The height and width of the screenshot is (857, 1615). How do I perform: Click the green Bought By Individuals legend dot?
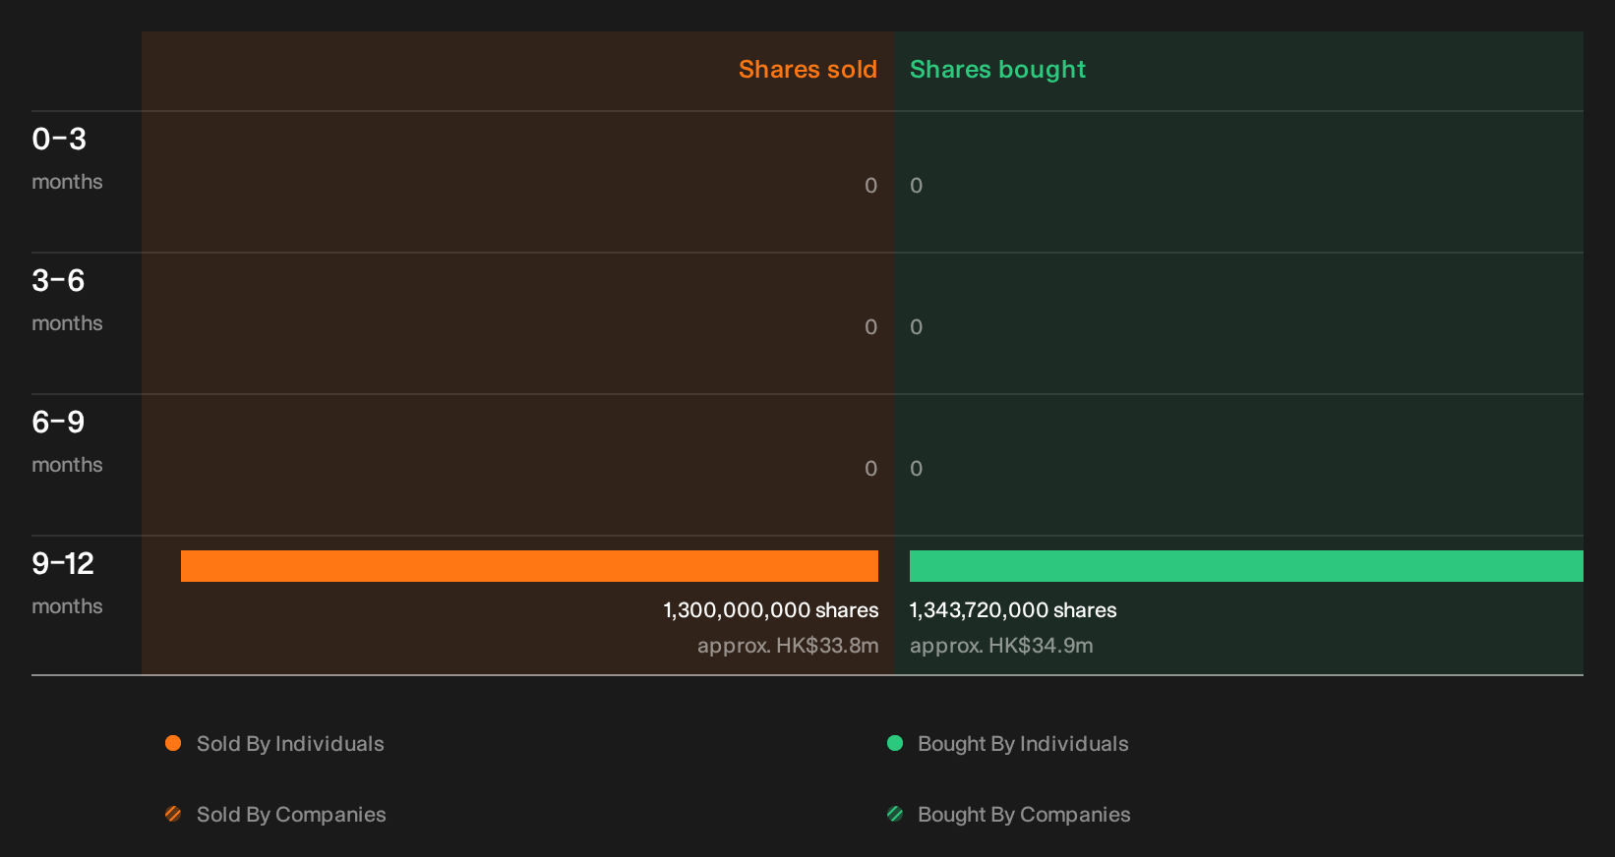pyautogui.click(x=895, y=743)
